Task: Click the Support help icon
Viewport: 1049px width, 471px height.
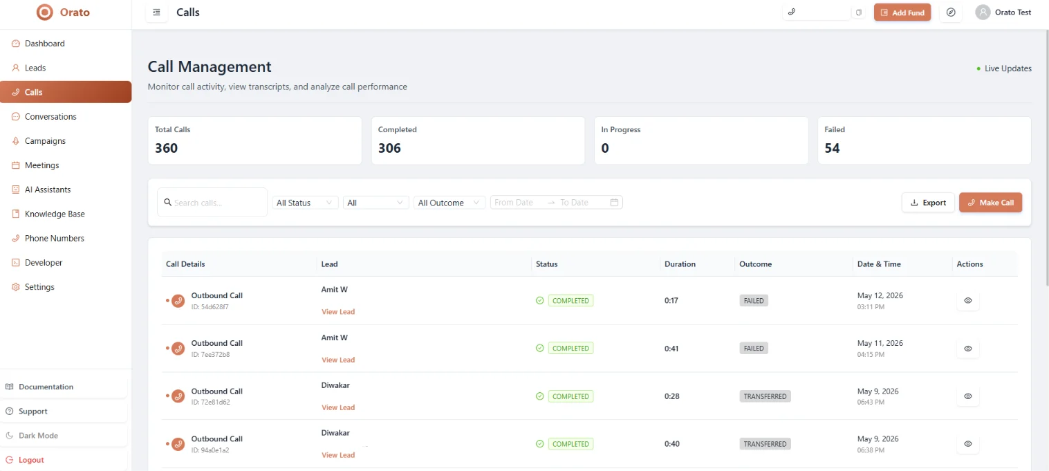Action: click(x=10, y=411)
